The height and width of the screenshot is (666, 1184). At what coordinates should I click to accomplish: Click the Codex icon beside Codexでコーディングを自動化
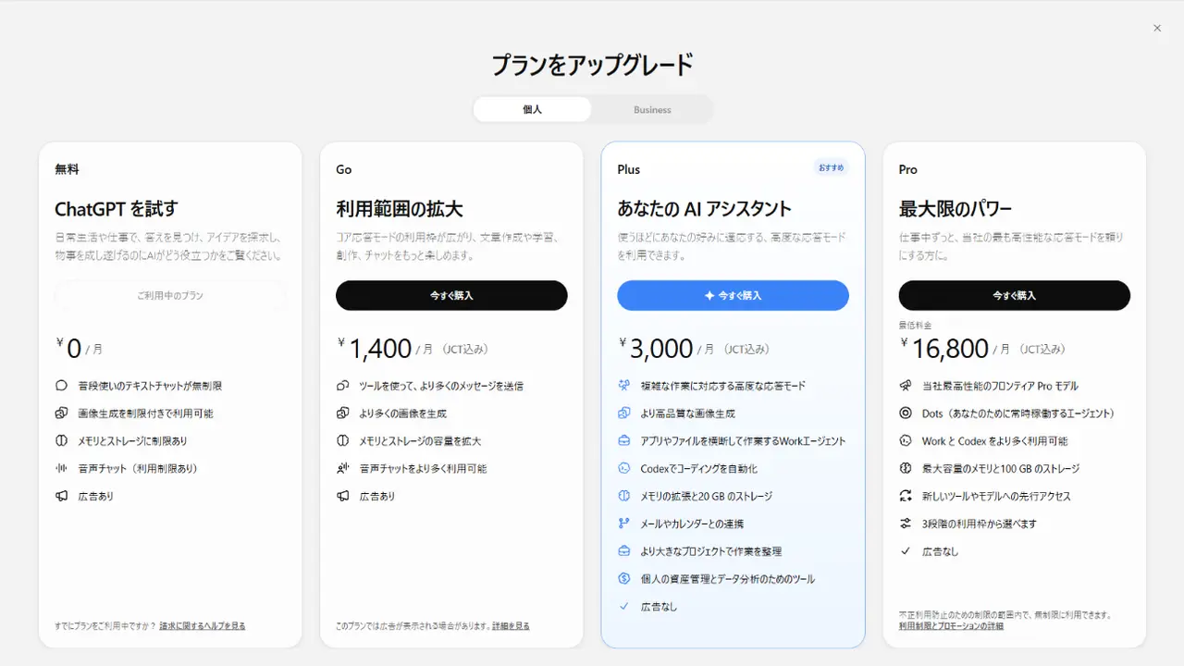click(624, 469)
